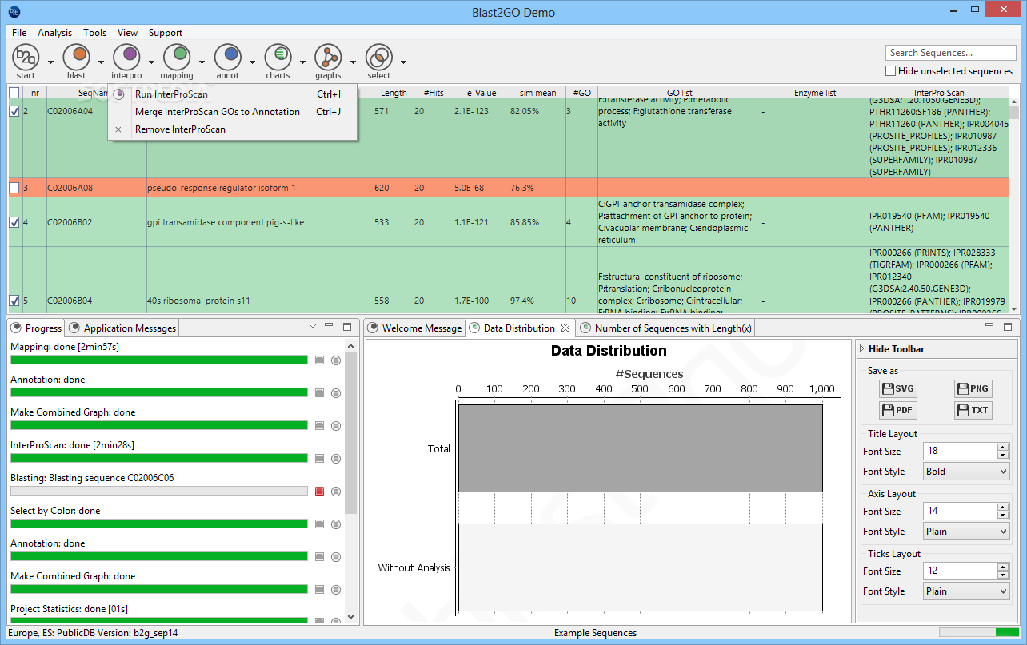The height and width of the screenshot is (645, 1027).
Task: Click the graphs toolbar icon
Action: click(x=328, y=57)
